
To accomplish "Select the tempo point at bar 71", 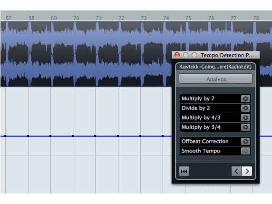I will click(95, 136).
